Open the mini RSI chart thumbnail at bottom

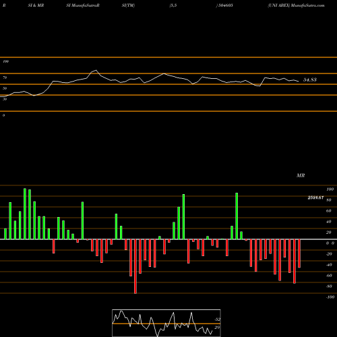coord(166,323)
